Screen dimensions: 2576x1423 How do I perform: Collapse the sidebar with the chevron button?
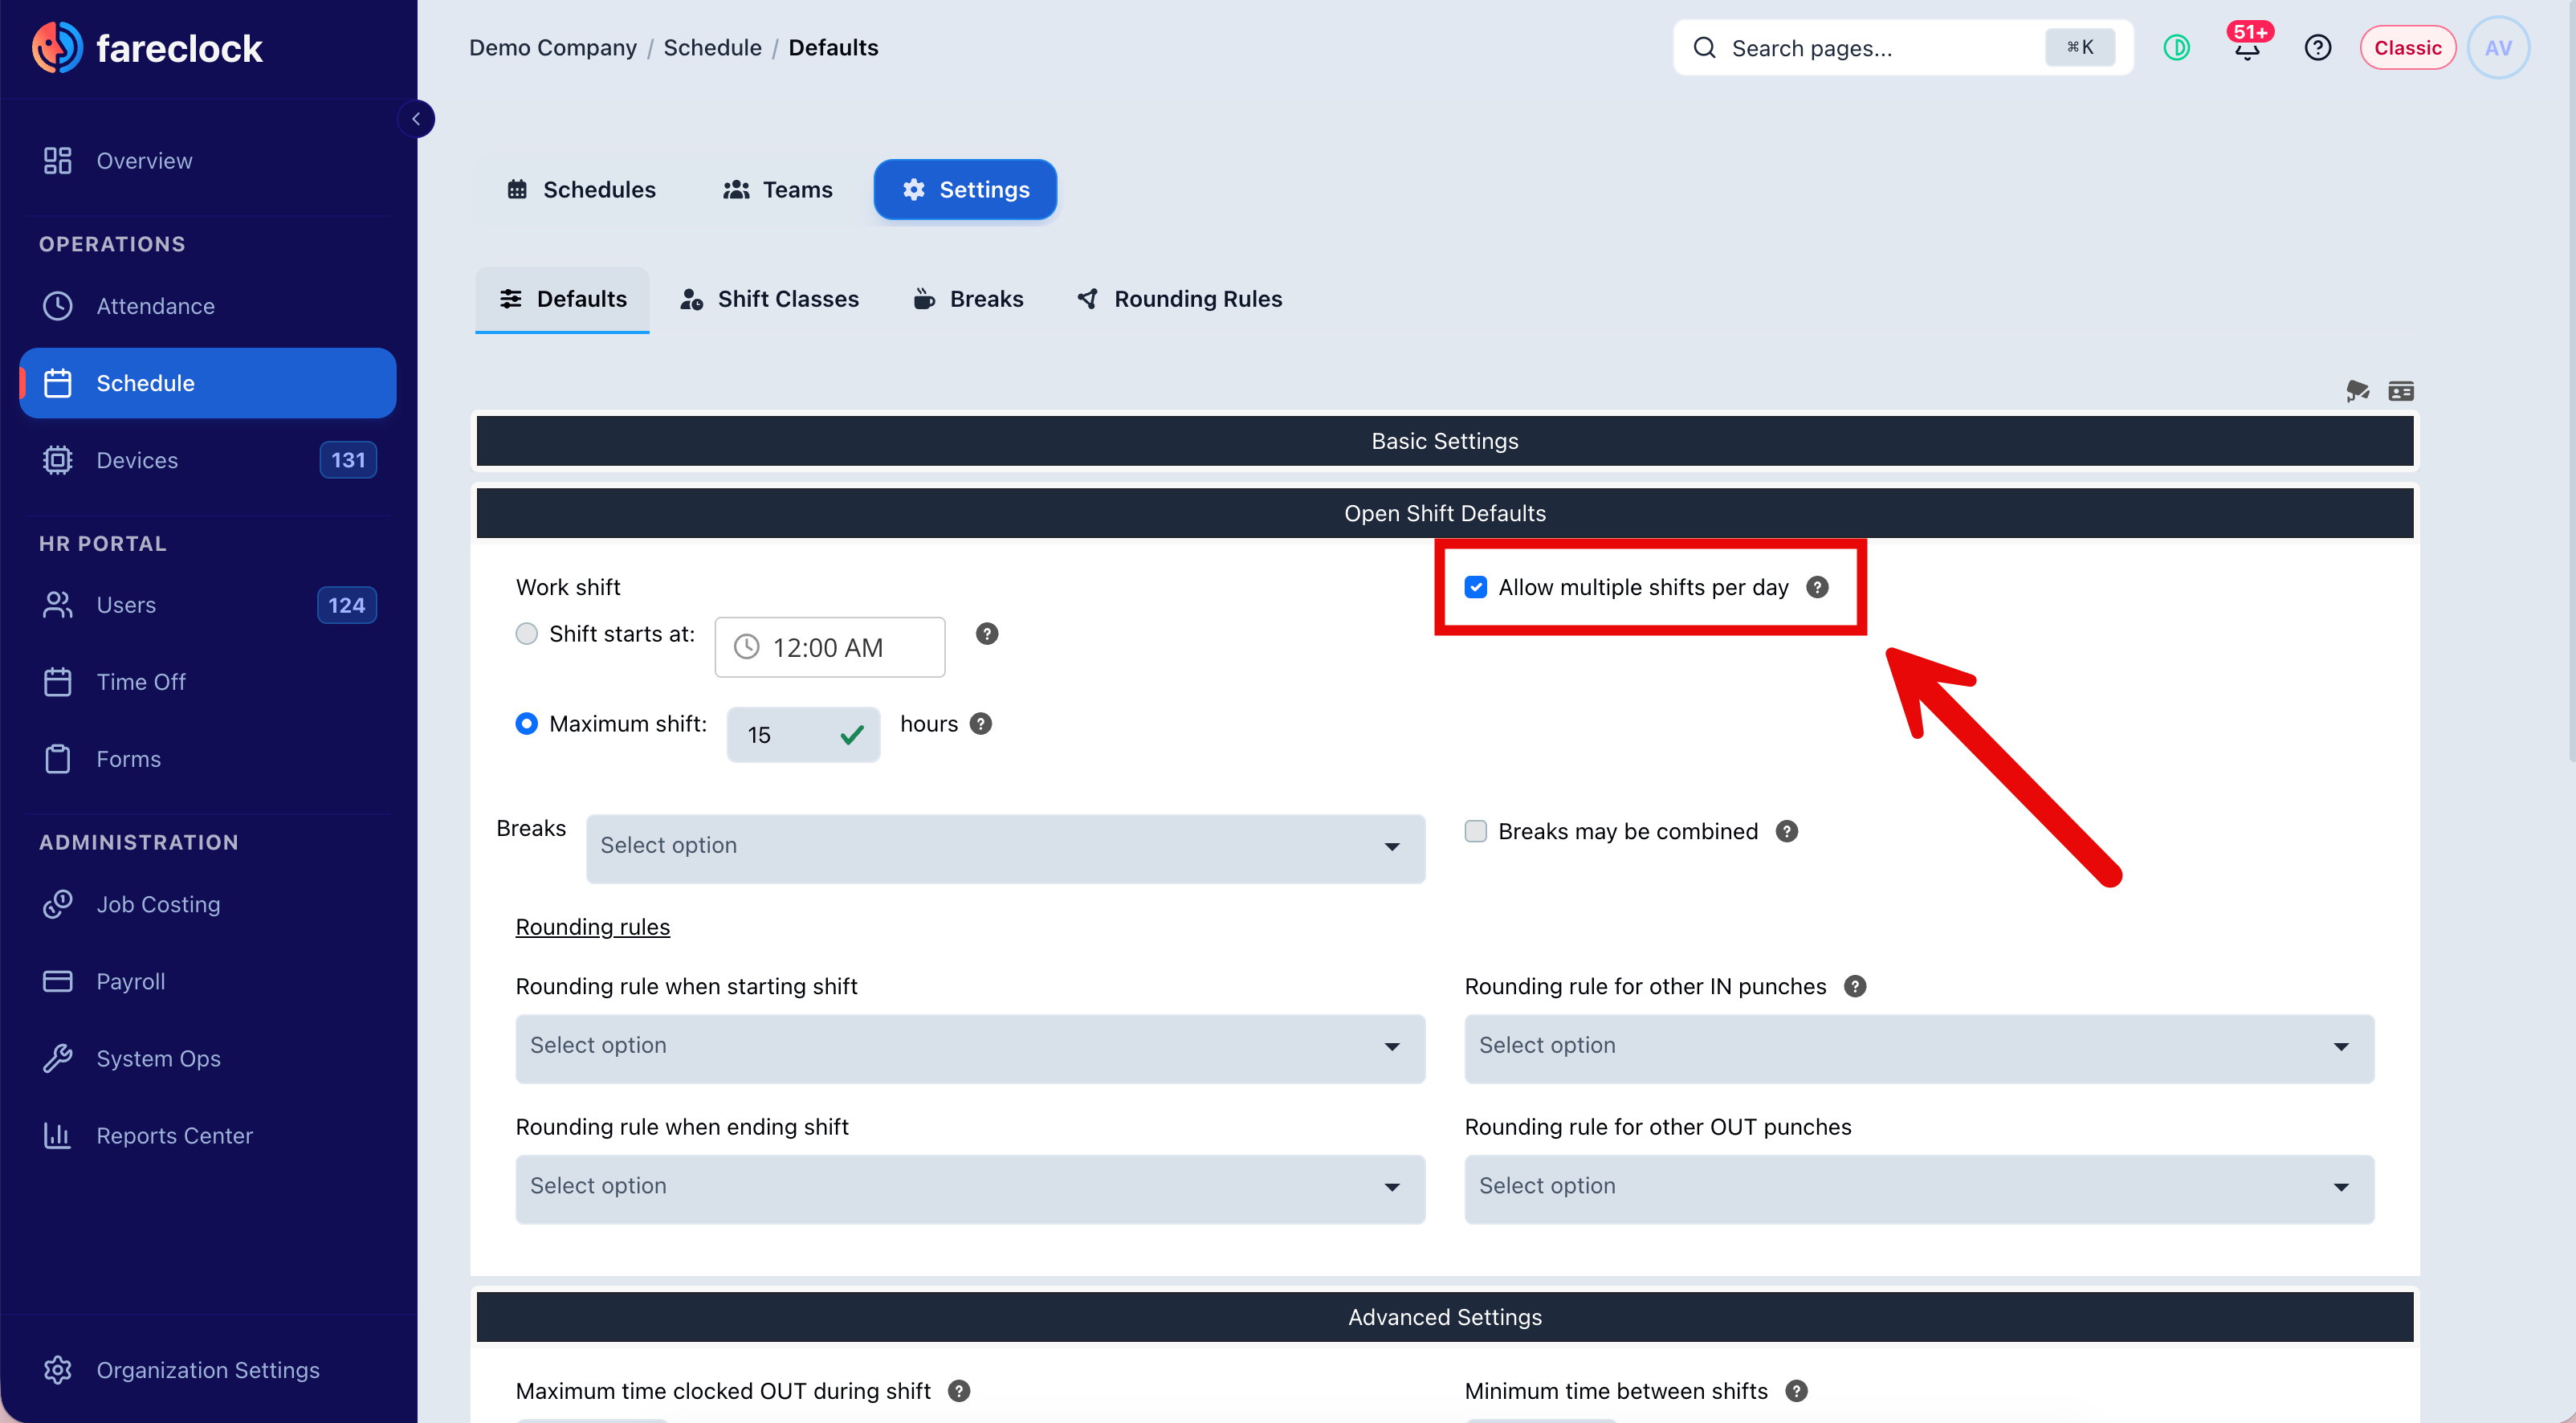coord(416,119)
